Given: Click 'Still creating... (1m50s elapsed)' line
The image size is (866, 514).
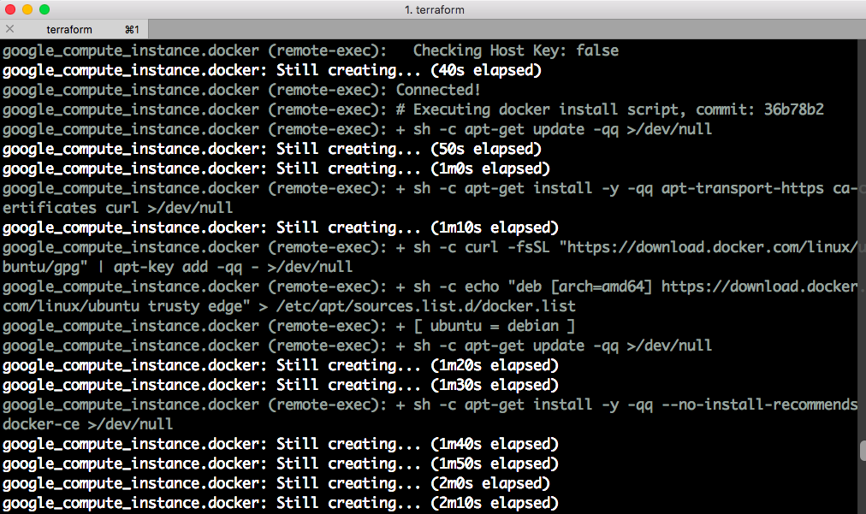Looking at the screenshot, I should coord(281,464).
